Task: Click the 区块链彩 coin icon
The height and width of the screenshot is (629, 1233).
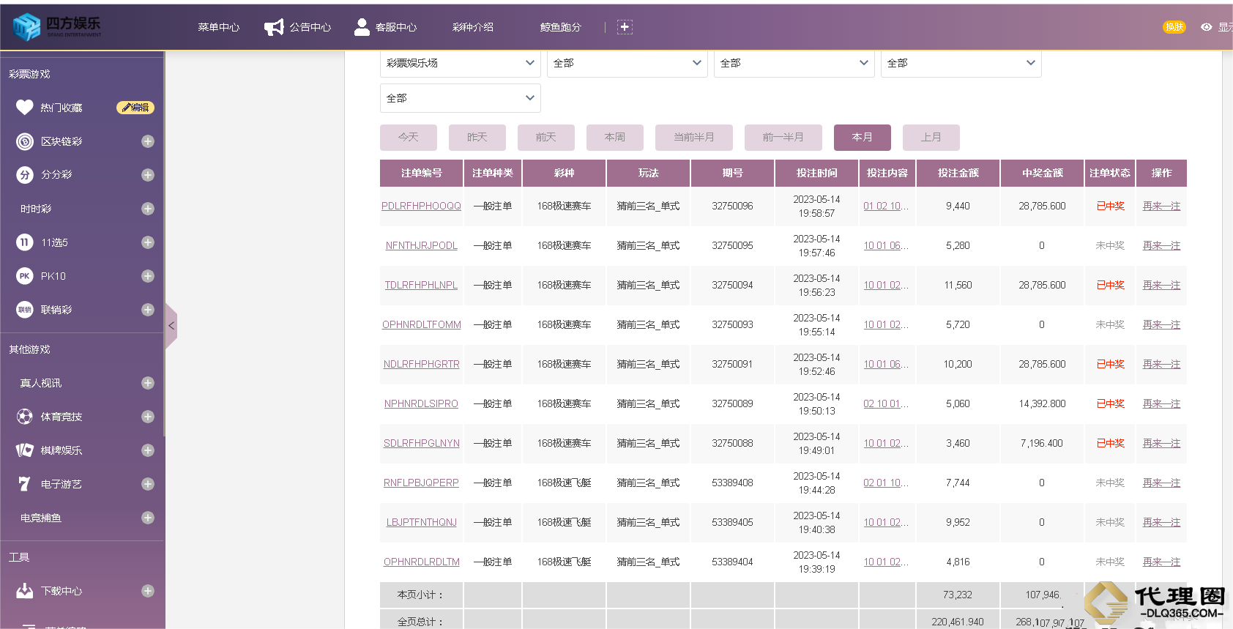Action: point(25,141)
